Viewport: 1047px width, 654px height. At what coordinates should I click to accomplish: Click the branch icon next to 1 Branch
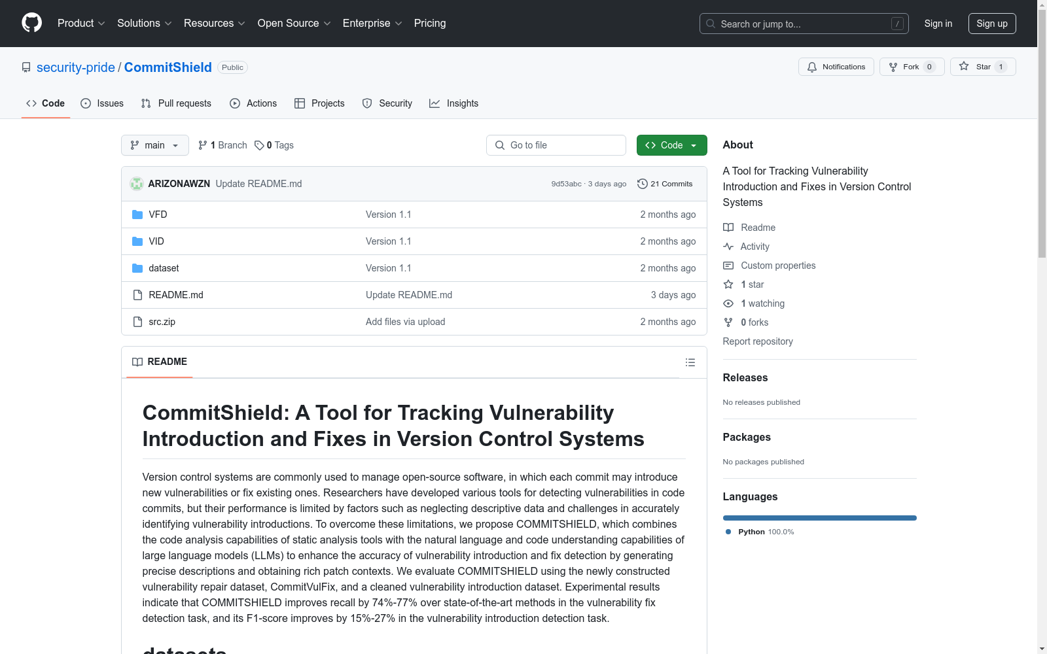click(x=203, y=145)
